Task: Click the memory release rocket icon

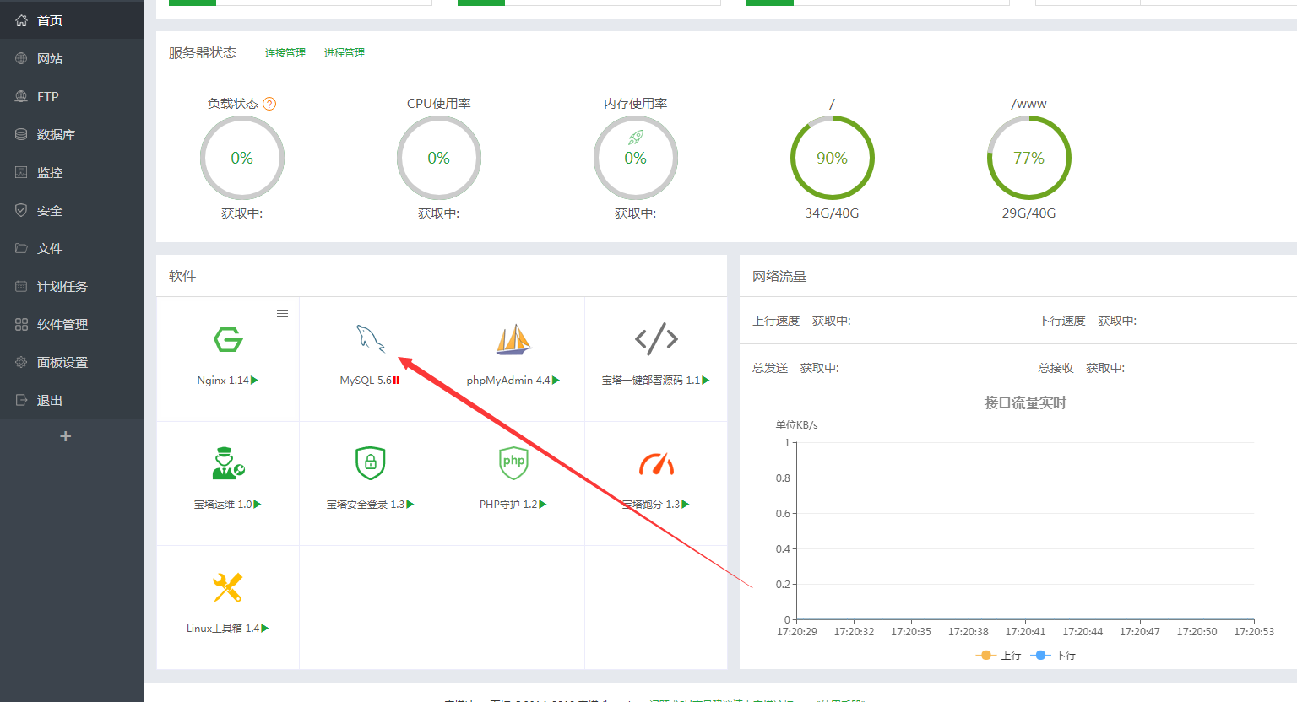Action: [636, 137]
